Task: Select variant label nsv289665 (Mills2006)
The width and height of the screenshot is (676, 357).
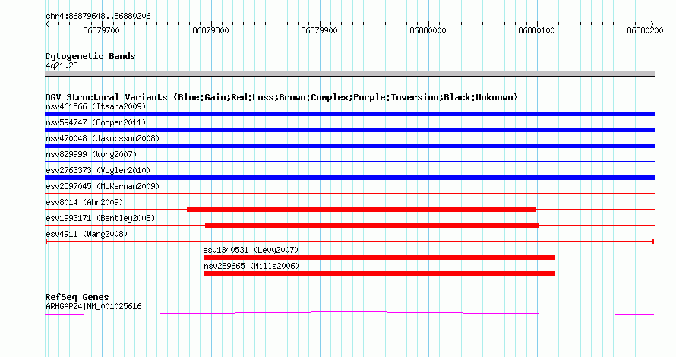Action: [251, 266]
